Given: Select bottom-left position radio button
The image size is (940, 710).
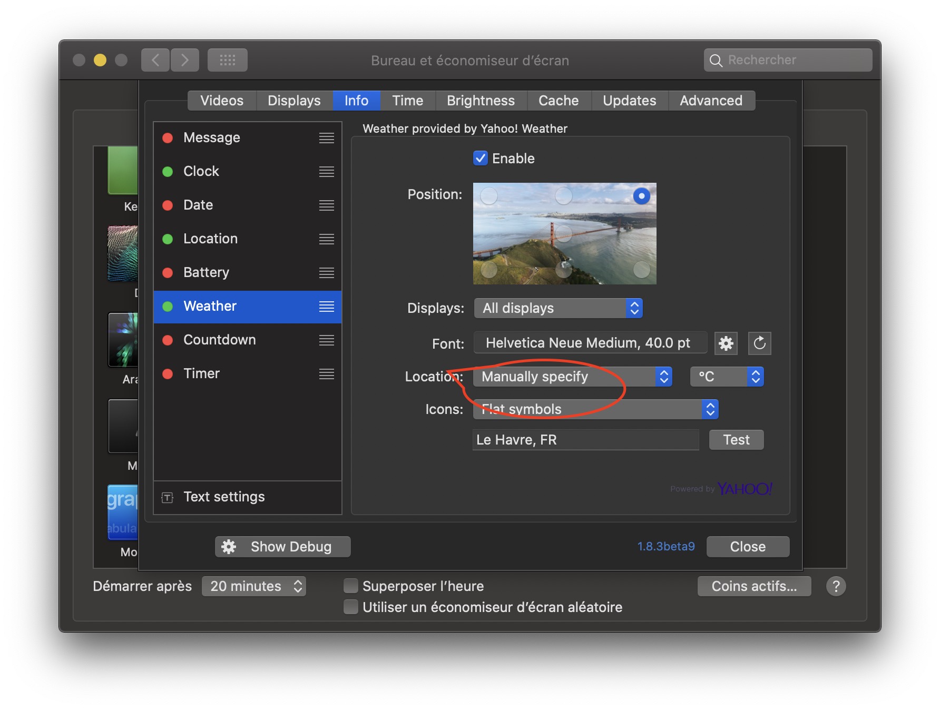Looking at the screenshot, I should (x=489, y=270).
